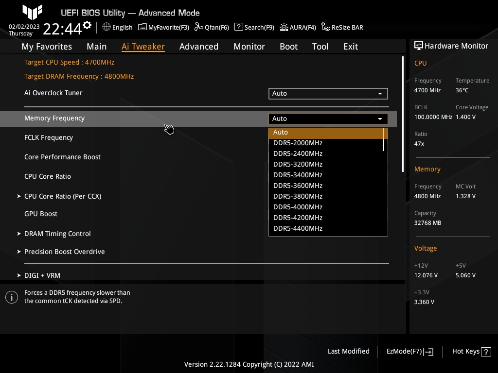The width and height of the screenshot is (498, 373).
Task: Click the Target DRAM Frequency text
Action: point(79,76)
